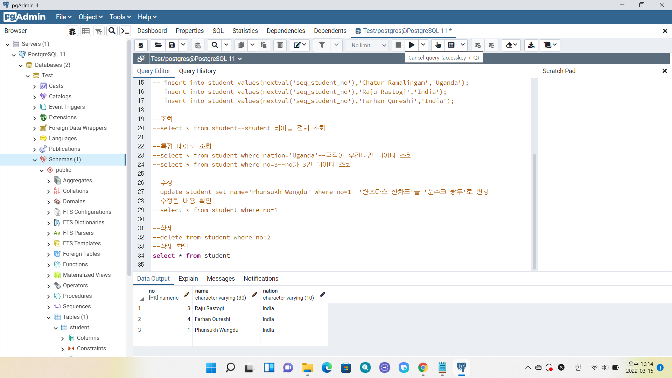Switch to the Query History tab
The width and height of the screenshot is (672, 378).
click(x=197, y=71)
